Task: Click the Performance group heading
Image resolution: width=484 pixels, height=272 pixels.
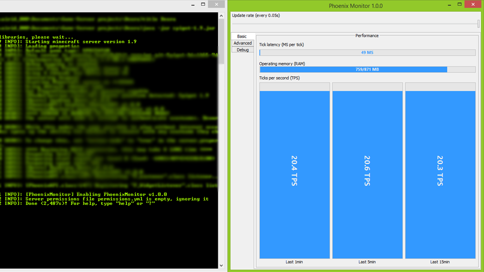Action: point(367,36)
